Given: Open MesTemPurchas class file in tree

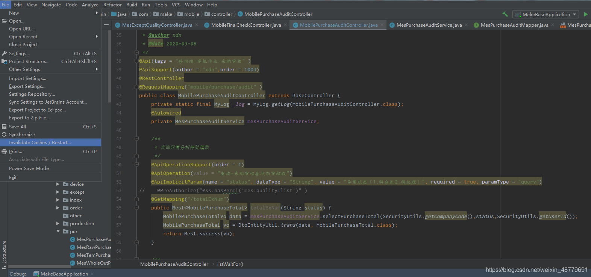Looking at the screenshot, I should [x=91, y=255].
